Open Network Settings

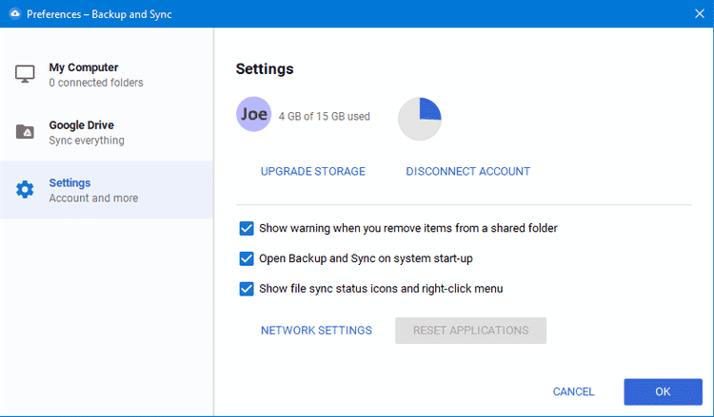316,331
